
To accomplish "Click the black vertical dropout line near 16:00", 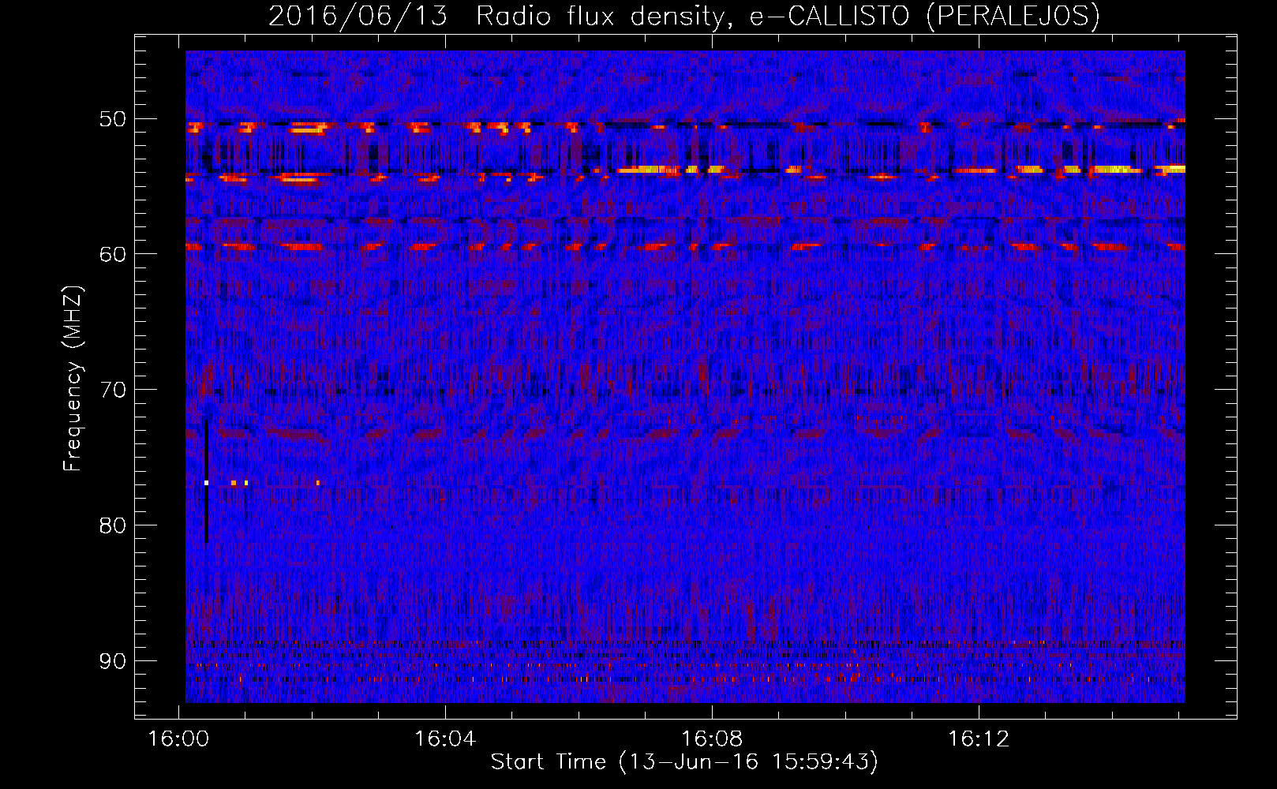I will point(206,481).
